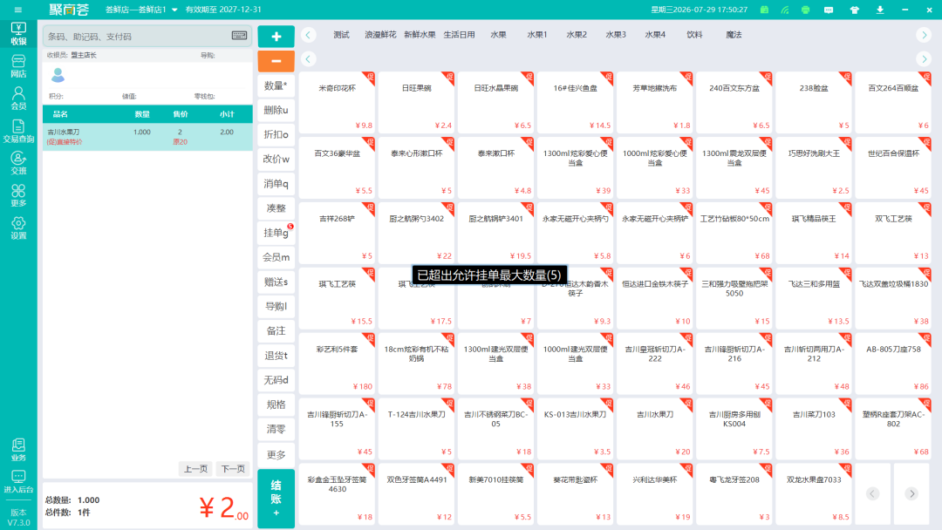Open the skin theme shirt icon
Image resolution: width=942 pixels, height=530 pixels.
click(854, 10)
